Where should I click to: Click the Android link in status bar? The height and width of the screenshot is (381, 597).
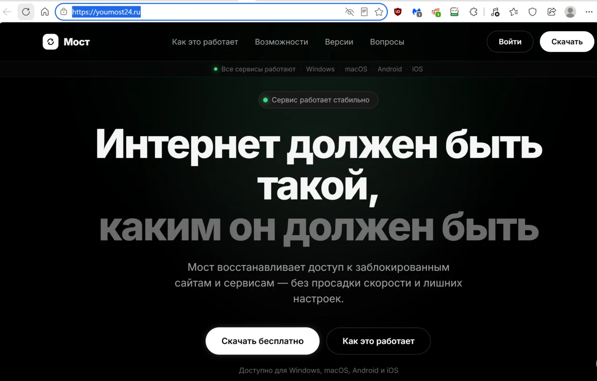[389, 69]
